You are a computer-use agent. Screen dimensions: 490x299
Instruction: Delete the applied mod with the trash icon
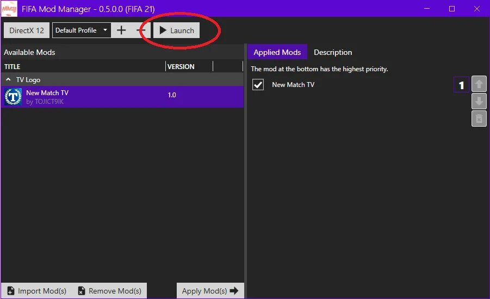click(x=479, y=119)
